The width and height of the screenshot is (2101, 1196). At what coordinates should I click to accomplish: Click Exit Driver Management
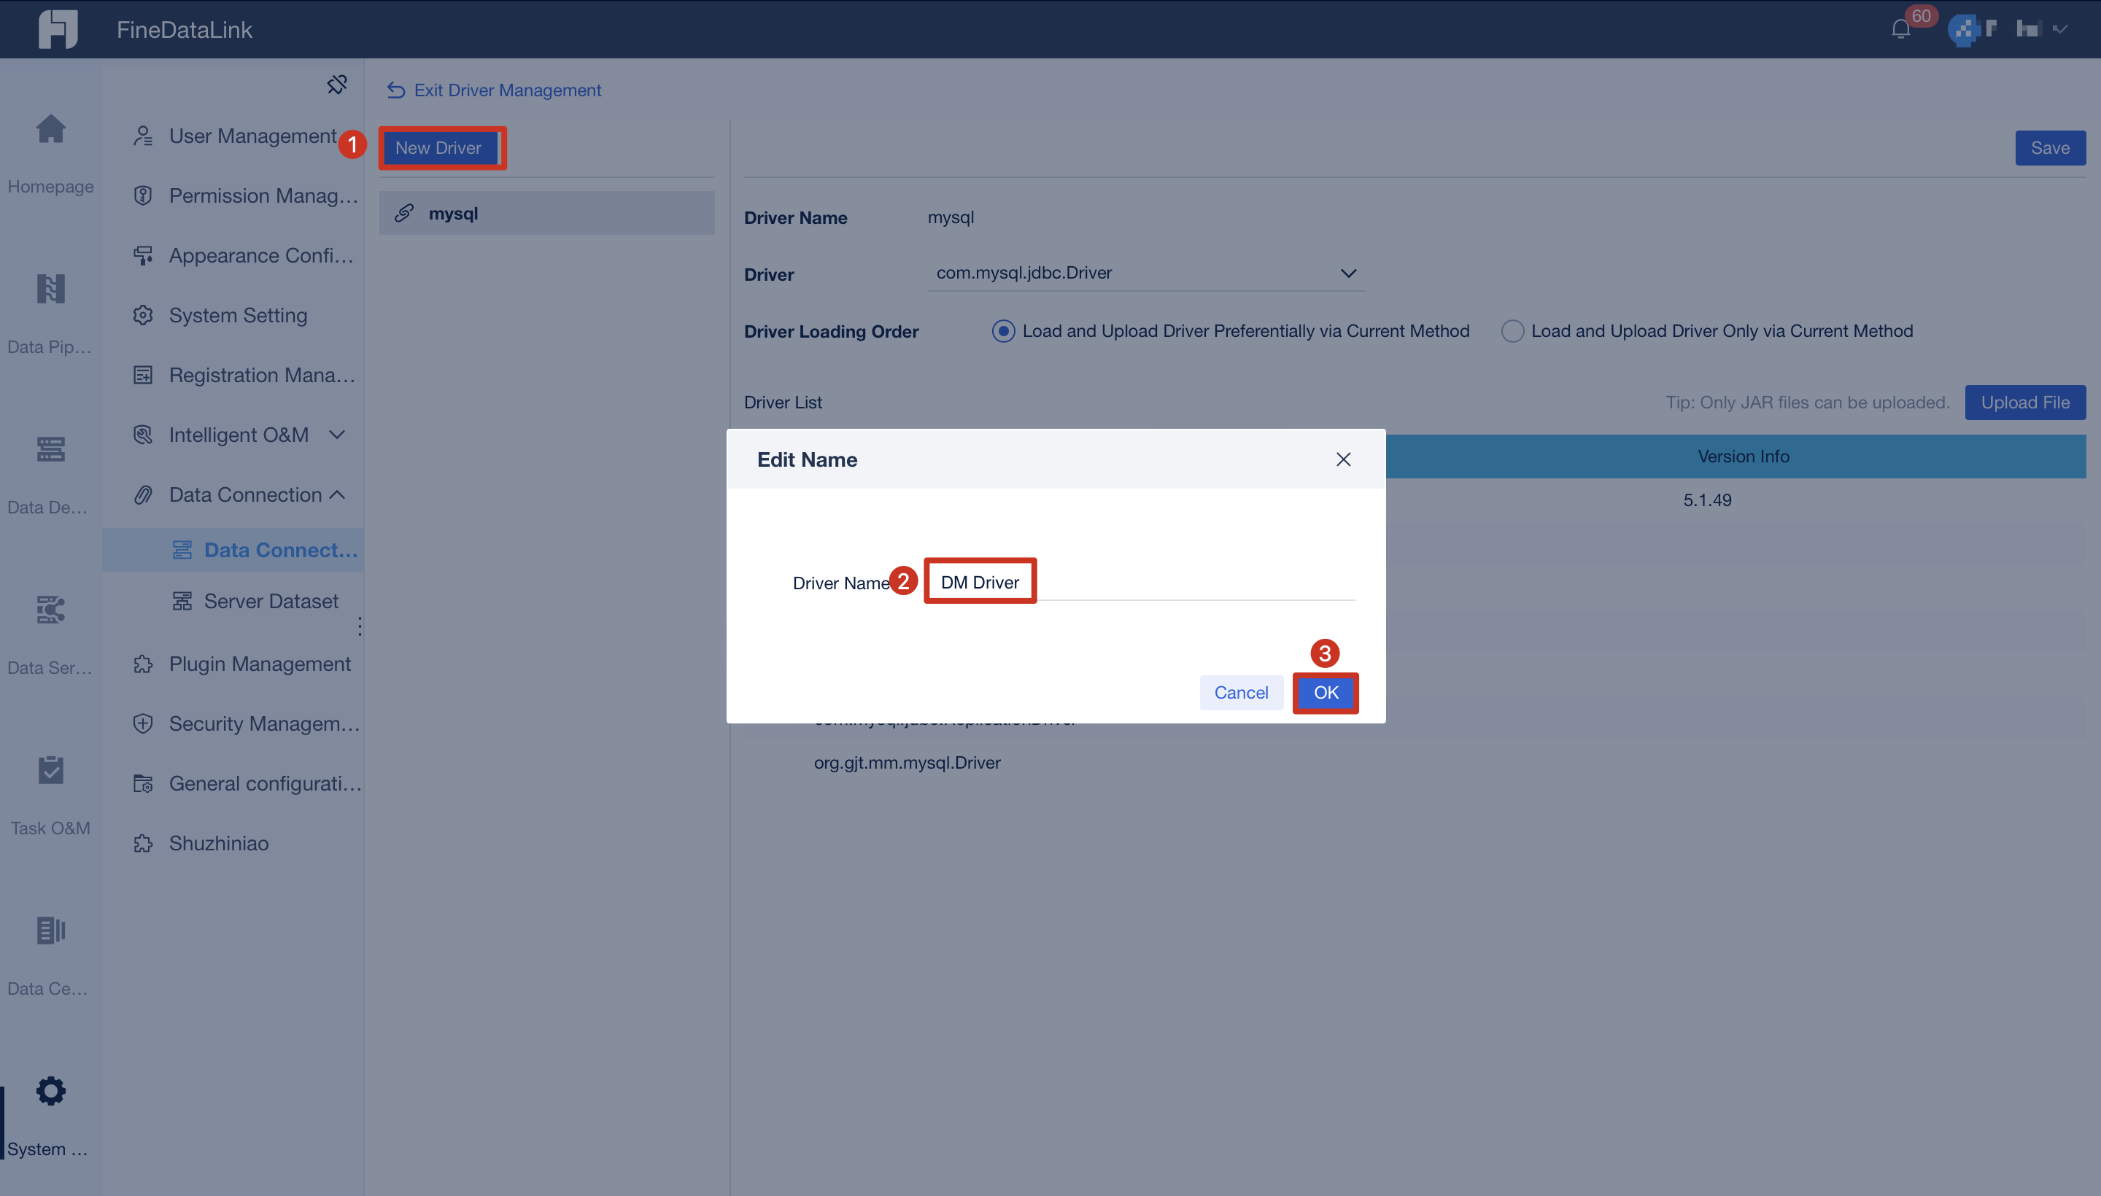coord(506,90)
